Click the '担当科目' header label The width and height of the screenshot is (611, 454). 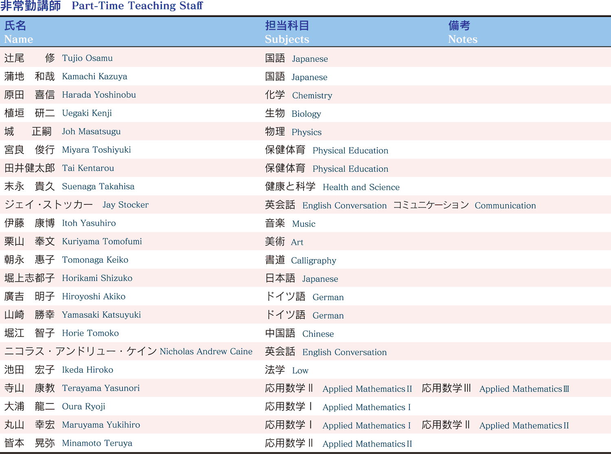(x=287, y=26)
